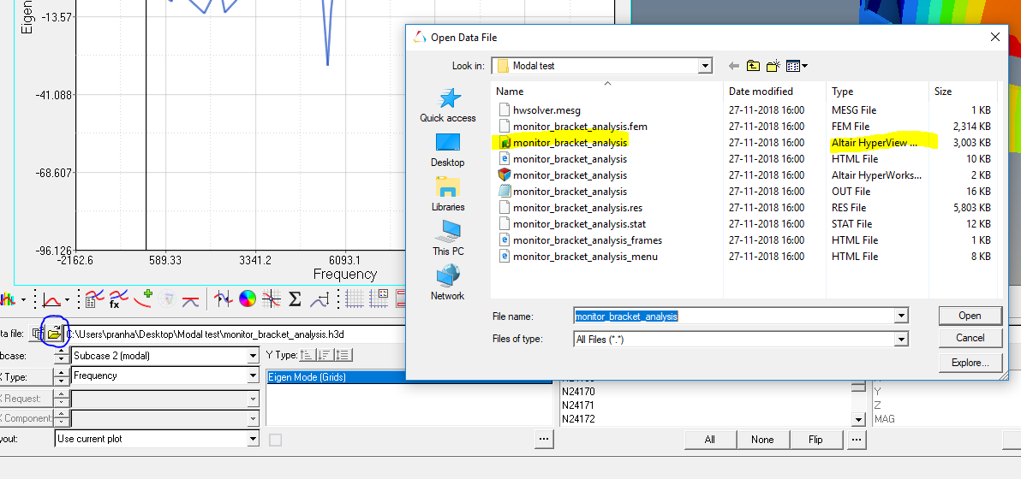The width and height of the screenshot is (1021, 479).
Task: Click the Open button
Action: point(970,316)
